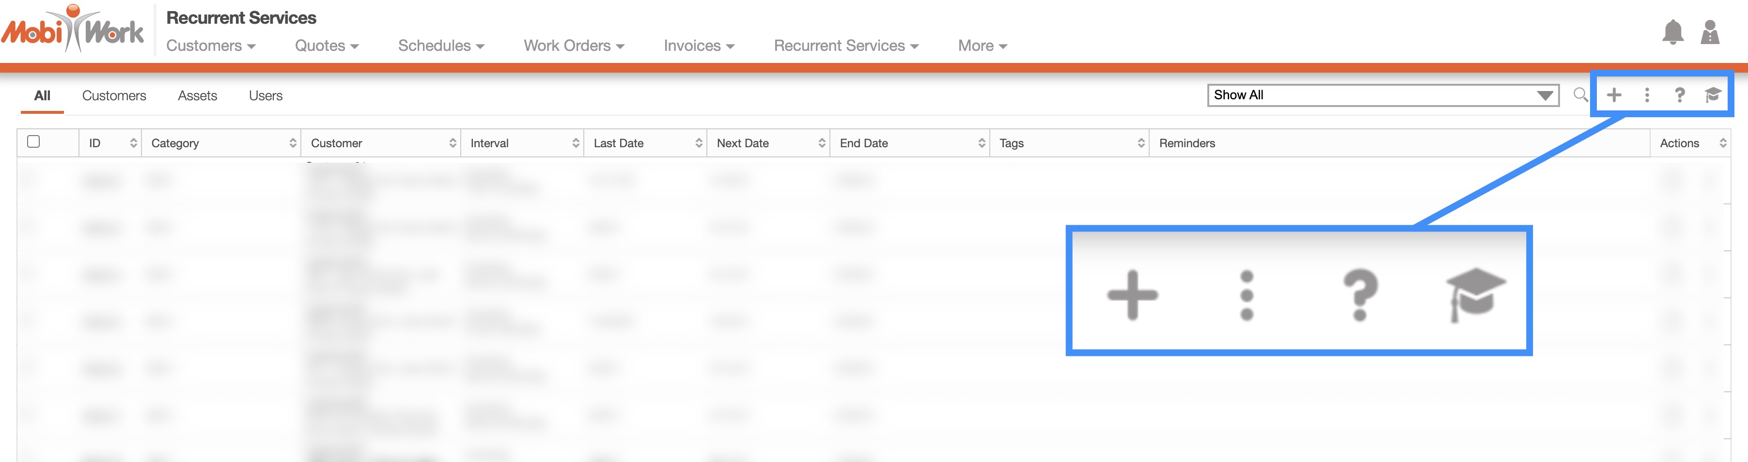Expand the Work Orders menu
This screenshot has height=462, width=1748.
574,46
